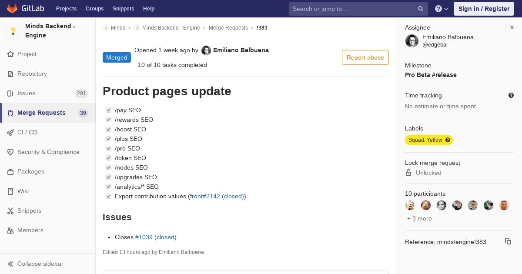522x274 pixels.
Task: Toggle the /analytics/* SEO checkbox
Action: pos(109,187)
